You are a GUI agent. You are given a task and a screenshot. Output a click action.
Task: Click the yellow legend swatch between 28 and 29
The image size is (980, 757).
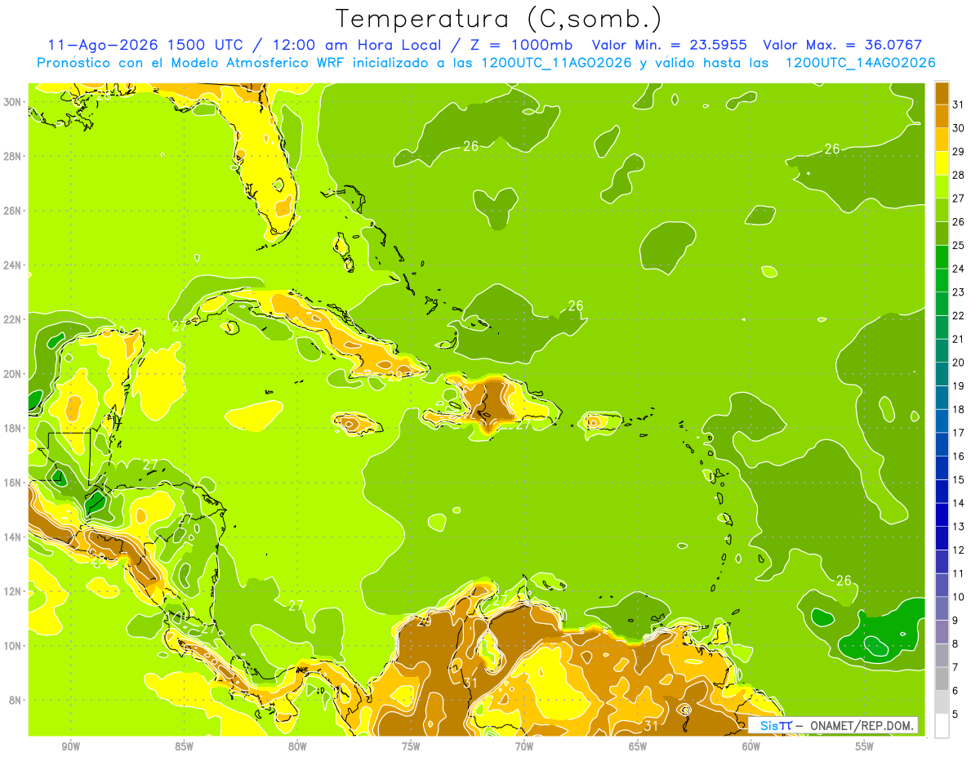pos(942,163)
